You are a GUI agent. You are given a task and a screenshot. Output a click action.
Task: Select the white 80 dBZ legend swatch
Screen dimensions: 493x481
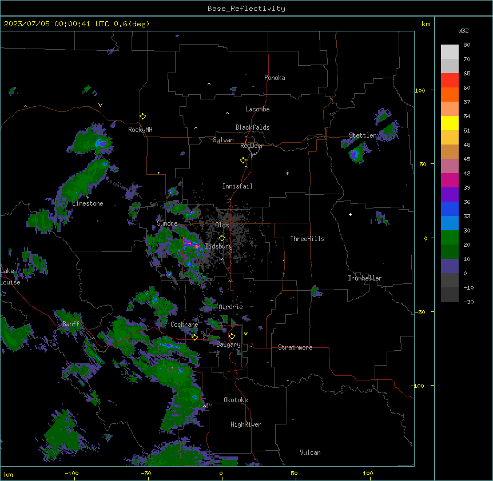(x=450, y=52)
